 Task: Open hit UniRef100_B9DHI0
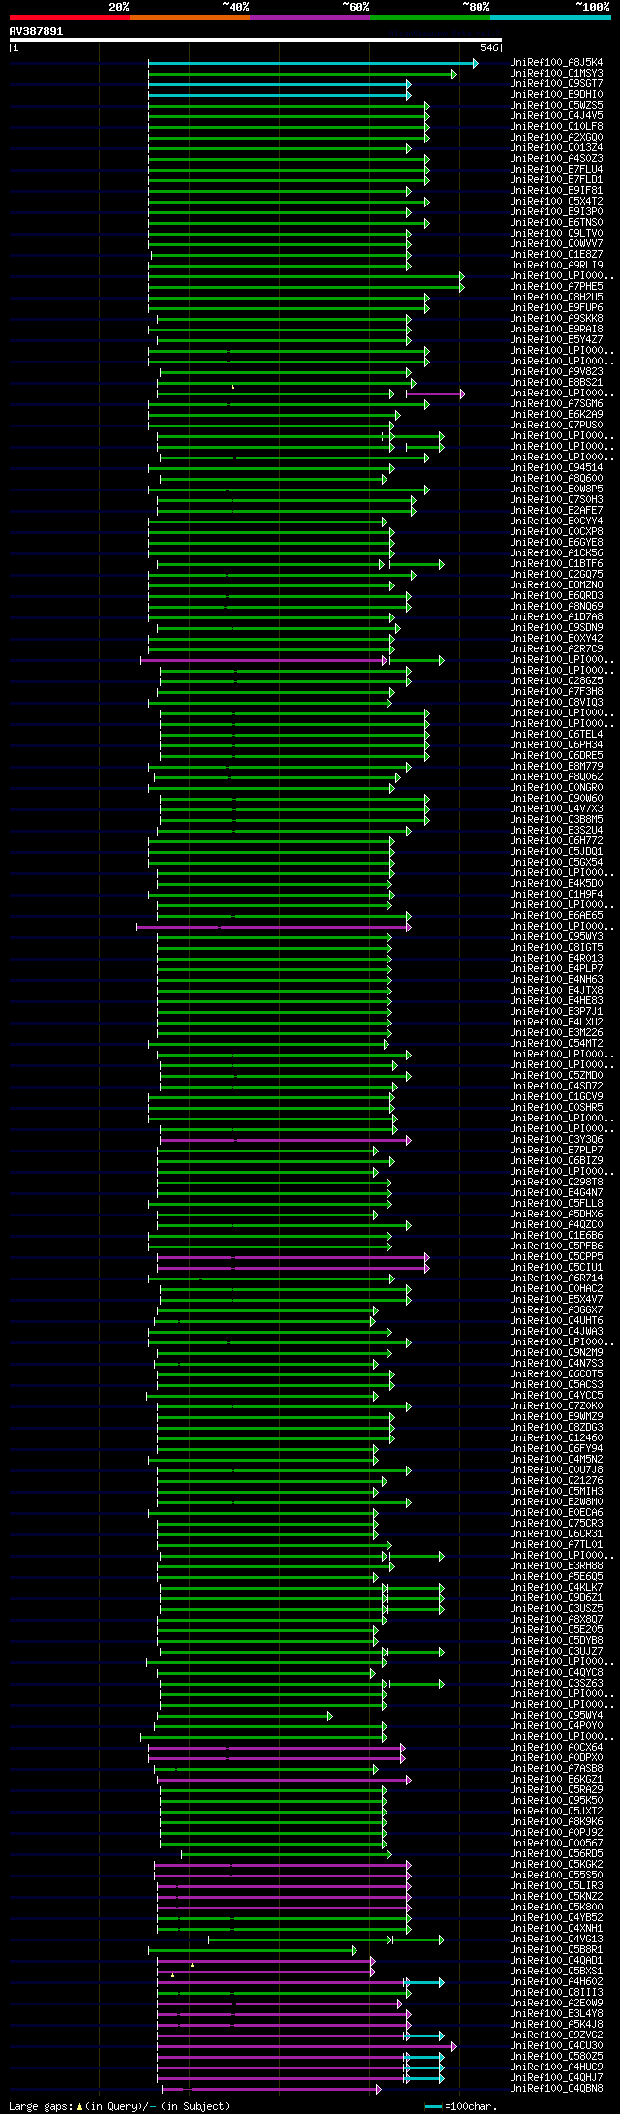(x=556, y=95)
